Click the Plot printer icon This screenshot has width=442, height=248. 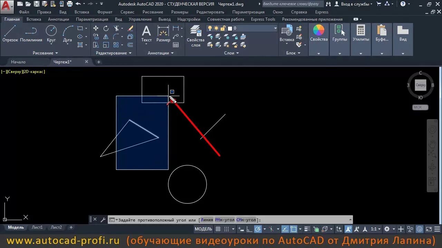[69, 4]
